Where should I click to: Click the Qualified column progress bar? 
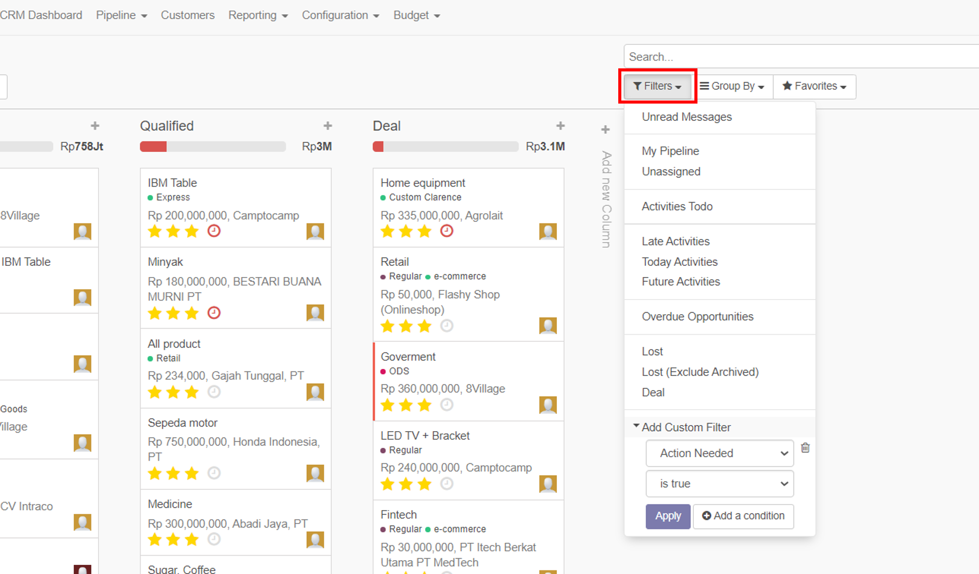tap(213, 147)
